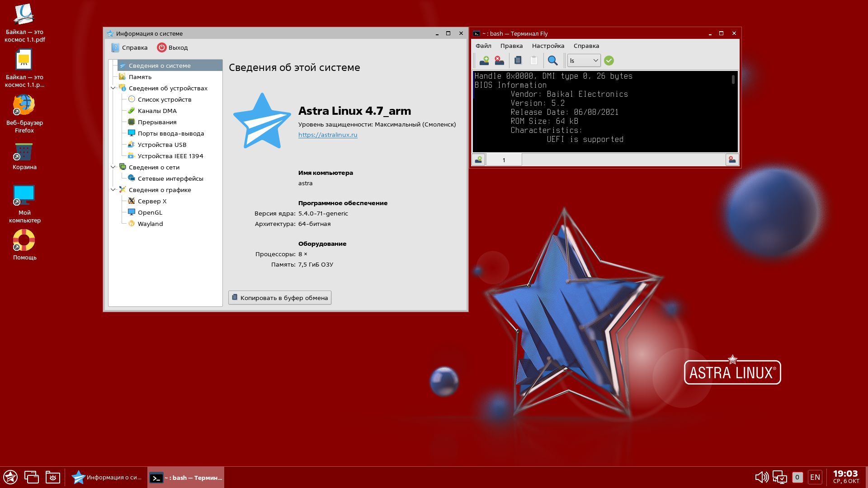Click the close tab icon in terminal toolbar
The image size is (868, 488).
tap(500, 61)
